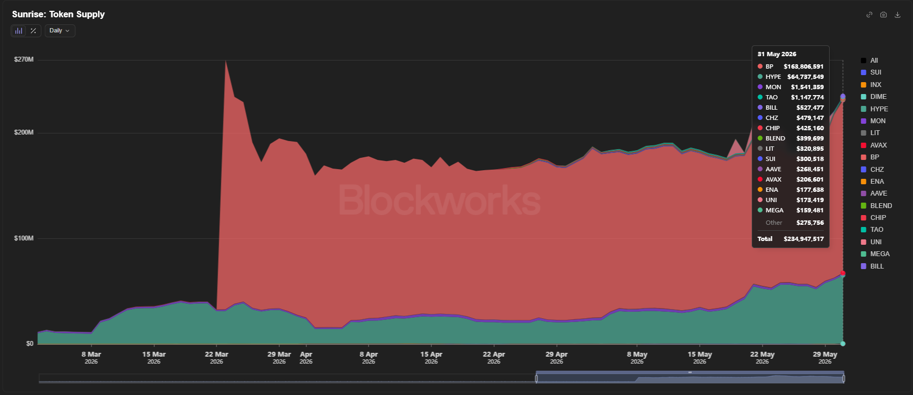Click the right handle of range selector
The height and width of the screenshot is (395, 913).
tap(843, 378)
